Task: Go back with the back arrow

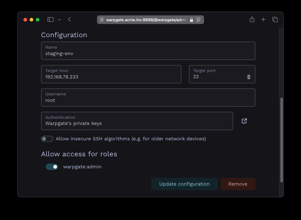Action: (70, 20)
